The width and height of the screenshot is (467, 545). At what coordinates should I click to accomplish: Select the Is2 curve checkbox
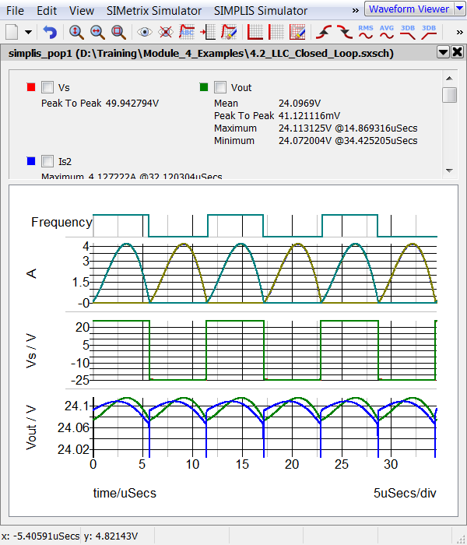(x=47, y=161)
